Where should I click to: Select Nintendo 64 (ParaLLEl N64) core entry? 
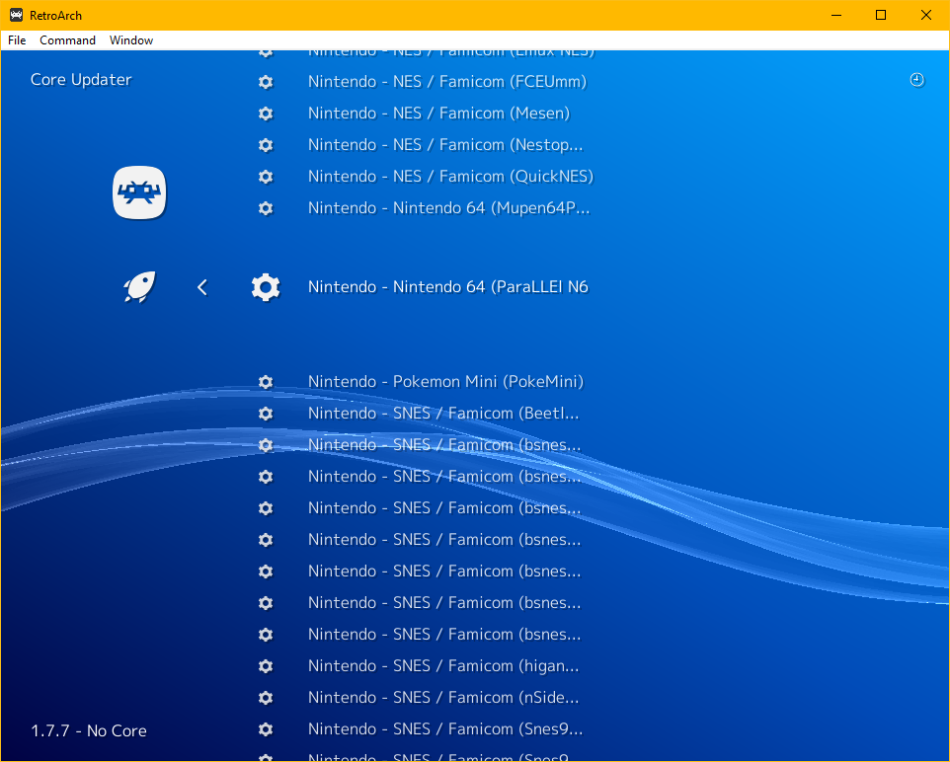click(x=447, y=287)
